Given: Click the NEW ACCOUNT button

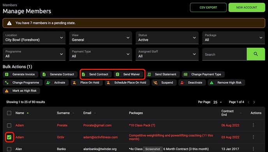Looking at the screenshot, I should coord(247,7).
